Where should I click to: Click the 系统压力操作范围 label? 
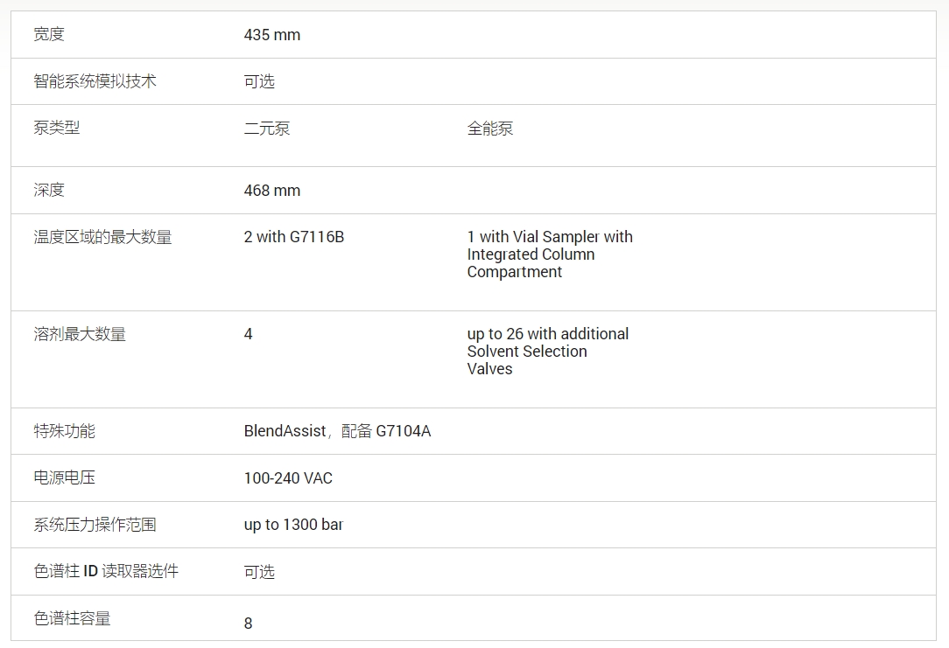(x=95, y=525)
